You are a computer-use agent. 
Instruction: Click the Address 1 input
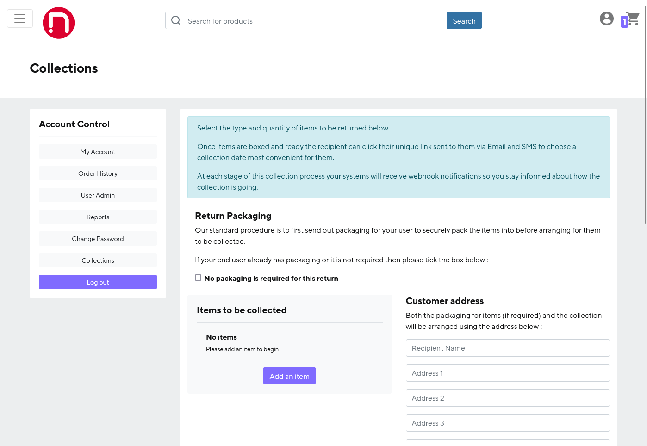click(507, 373)
